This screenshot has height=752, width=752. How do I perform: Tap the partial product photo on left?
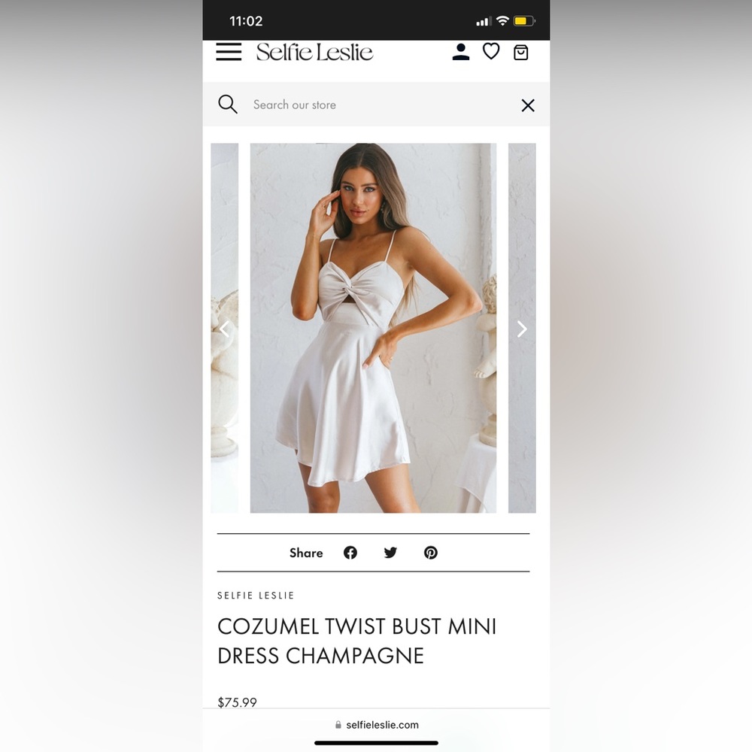[x=224, y=328]
